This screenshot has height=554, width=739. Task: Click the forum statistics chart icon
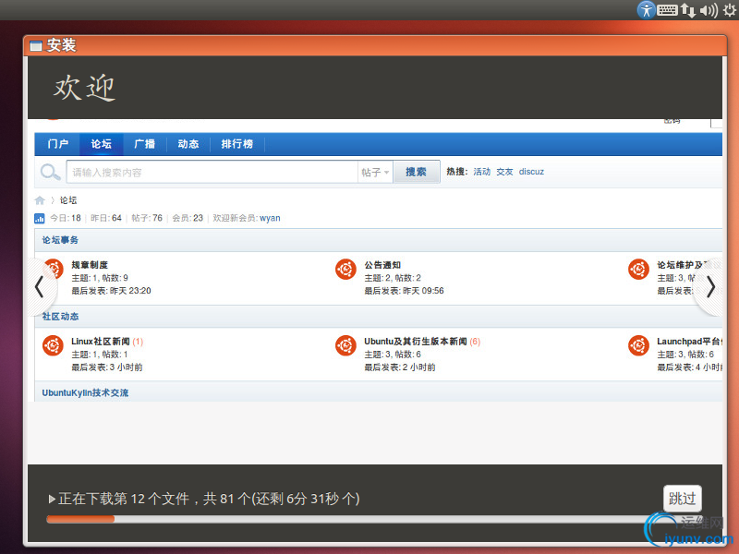[x=40, y=218]
